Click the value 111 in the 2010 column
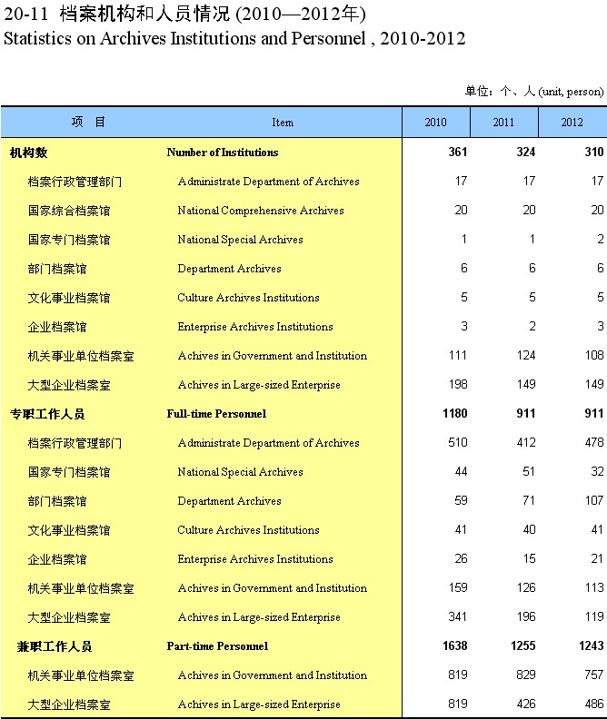607x719 pixels. pos(458,355)
